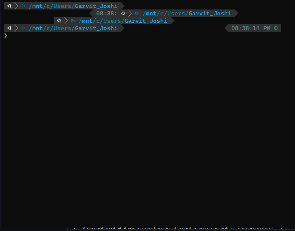Select the 08:38 timestamp segment
Screen dimensions: 295x231
(x=106, y=13)
